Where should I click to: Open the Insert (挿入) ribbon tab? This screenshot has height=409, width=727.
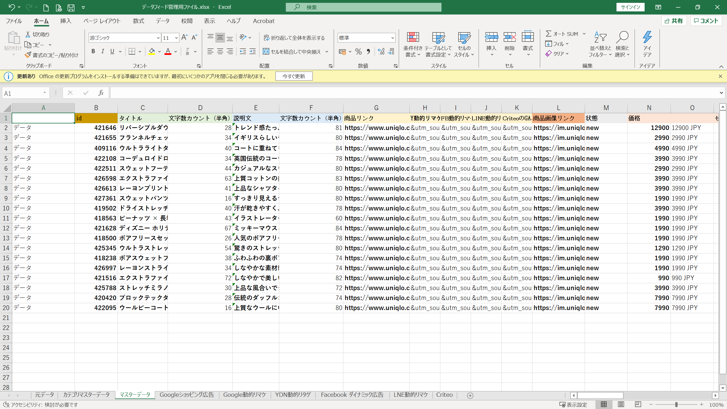tap(66, 21)
